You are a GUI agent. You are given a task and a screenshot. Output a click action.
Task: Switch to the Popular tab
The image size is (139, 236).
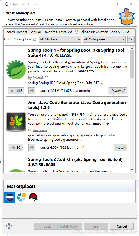tap(35, 32)
